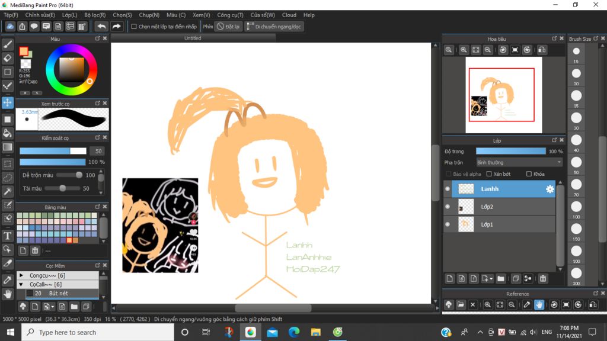607x341 pixels.
Task: Enable the 'Khóa' lock checkbox
Action: pyautogui.click(x=529, y=174)
